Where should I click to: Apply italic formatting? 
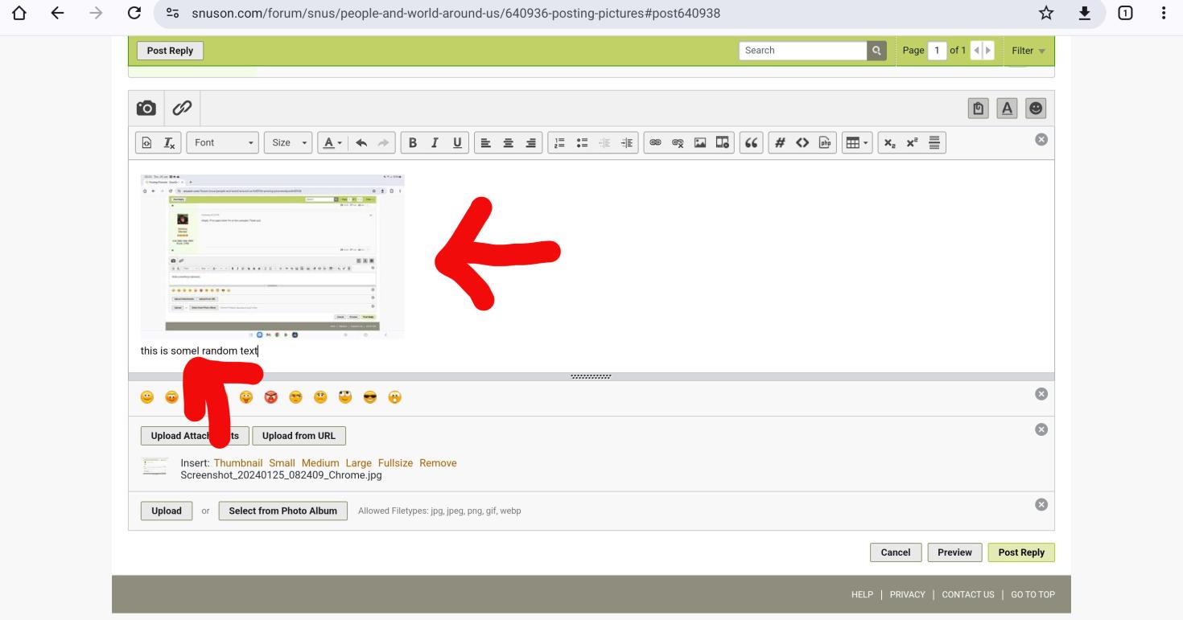[x=435, y=142]
